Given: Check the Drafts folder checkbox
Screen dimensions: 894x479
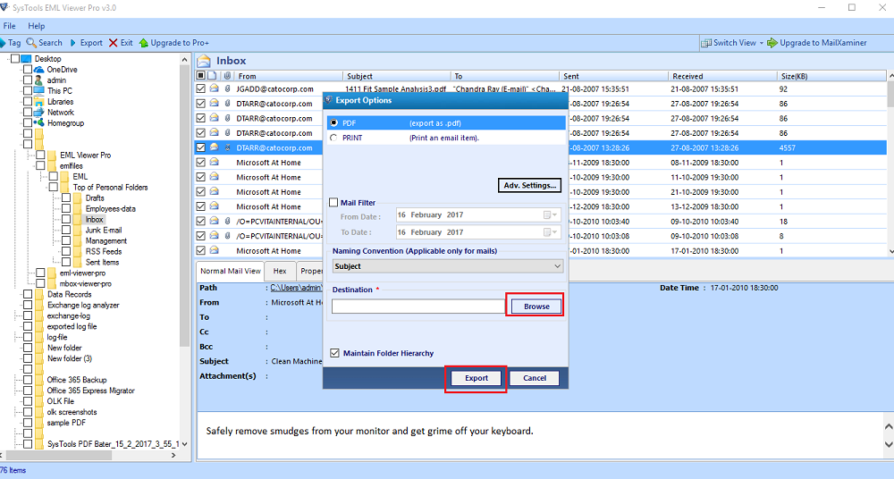Looking at the screenshot, I should pos(66,197).
